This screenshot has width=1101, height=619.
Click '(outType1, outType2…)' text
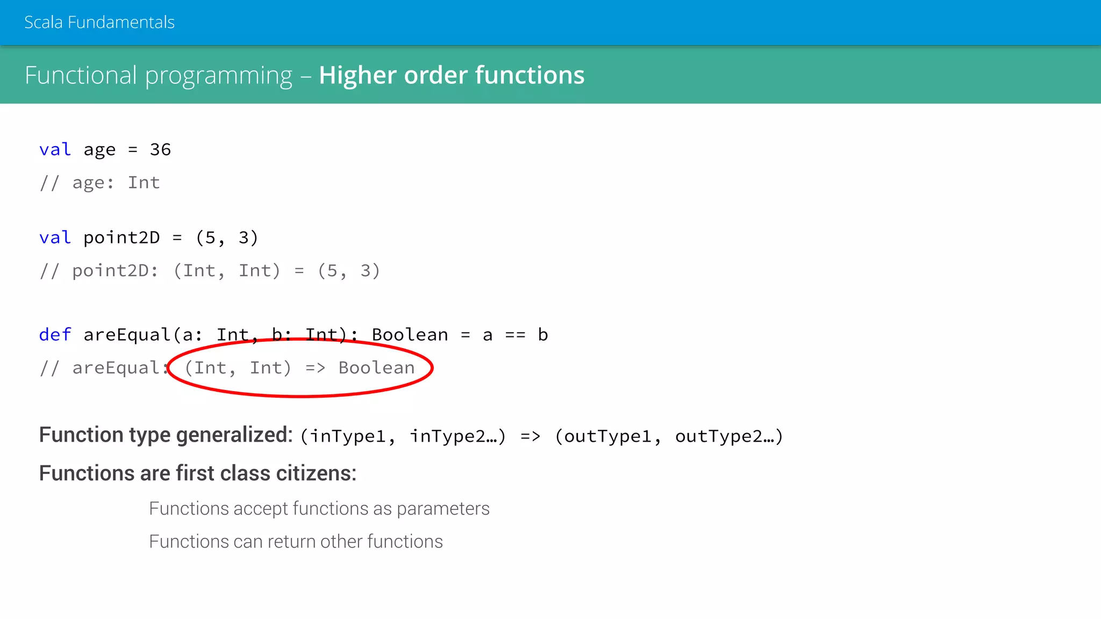pyautogui.click(x=668, y=436)
